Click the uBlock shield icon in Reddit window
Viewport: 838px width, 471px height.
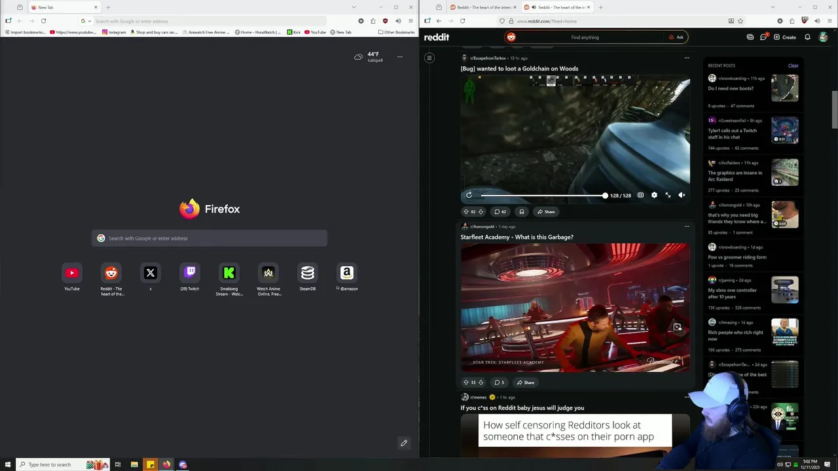tap(805, 21)
